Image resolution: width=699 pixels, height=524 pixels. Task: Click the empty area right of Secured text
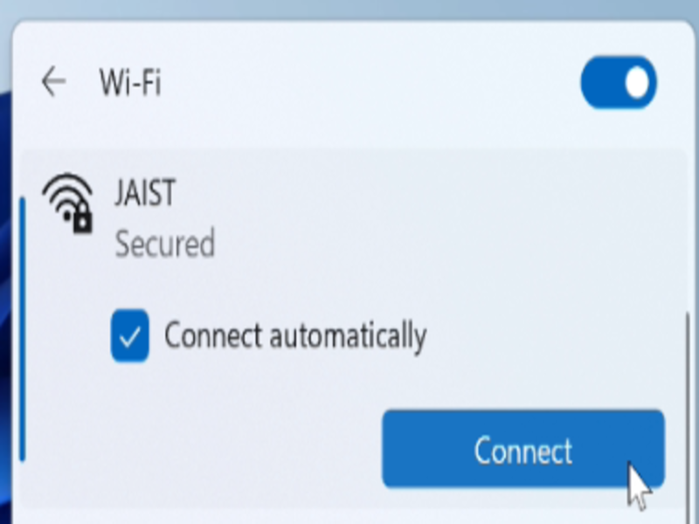click(446, 244)
